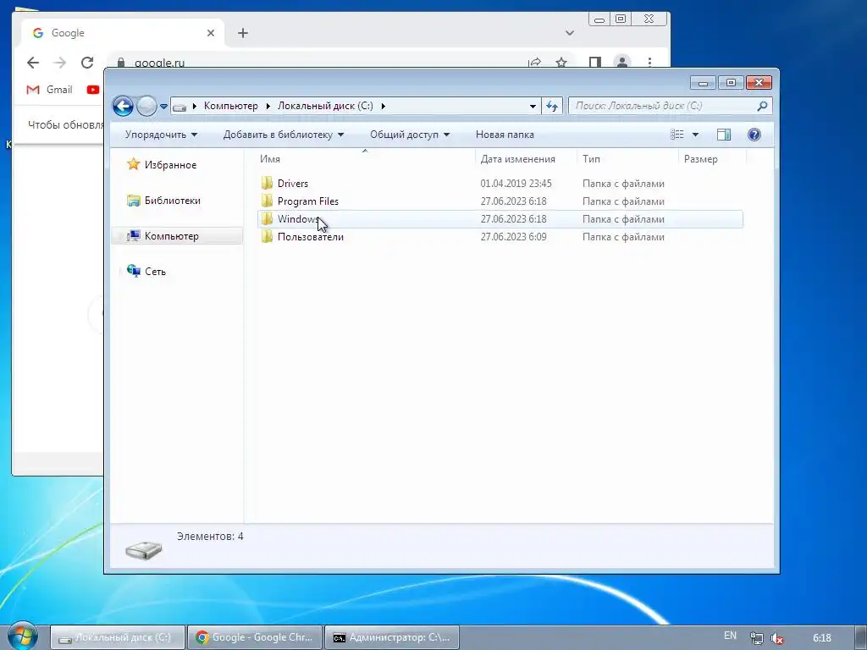Click the search magnifier icon
The width and height of the screenshot is (867, 650).
pyautogui.click(x=763, y=106)
